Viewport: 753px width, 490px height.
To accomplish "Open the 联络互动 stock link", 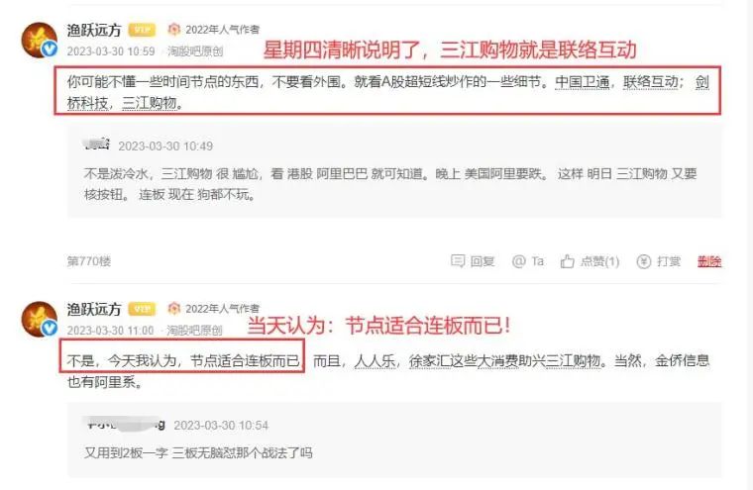I will coord(651,82).
